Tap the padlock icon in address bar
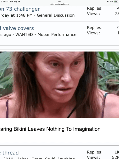This screenshot has width=119, height=159. click(51, 4)
